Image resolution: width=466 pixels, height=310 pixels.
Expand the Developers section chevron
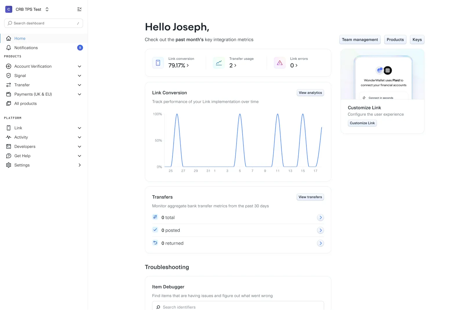click(x=80, y=146)
